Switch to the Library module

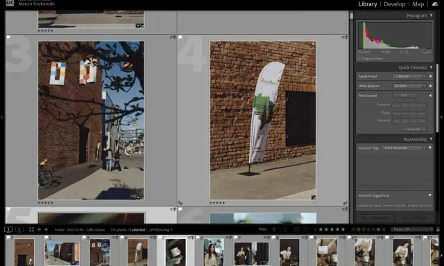368,4
